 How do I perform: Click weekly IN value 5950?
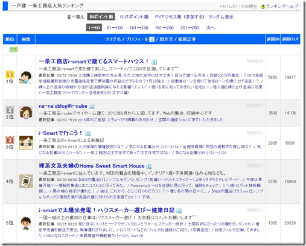[273, 77]
